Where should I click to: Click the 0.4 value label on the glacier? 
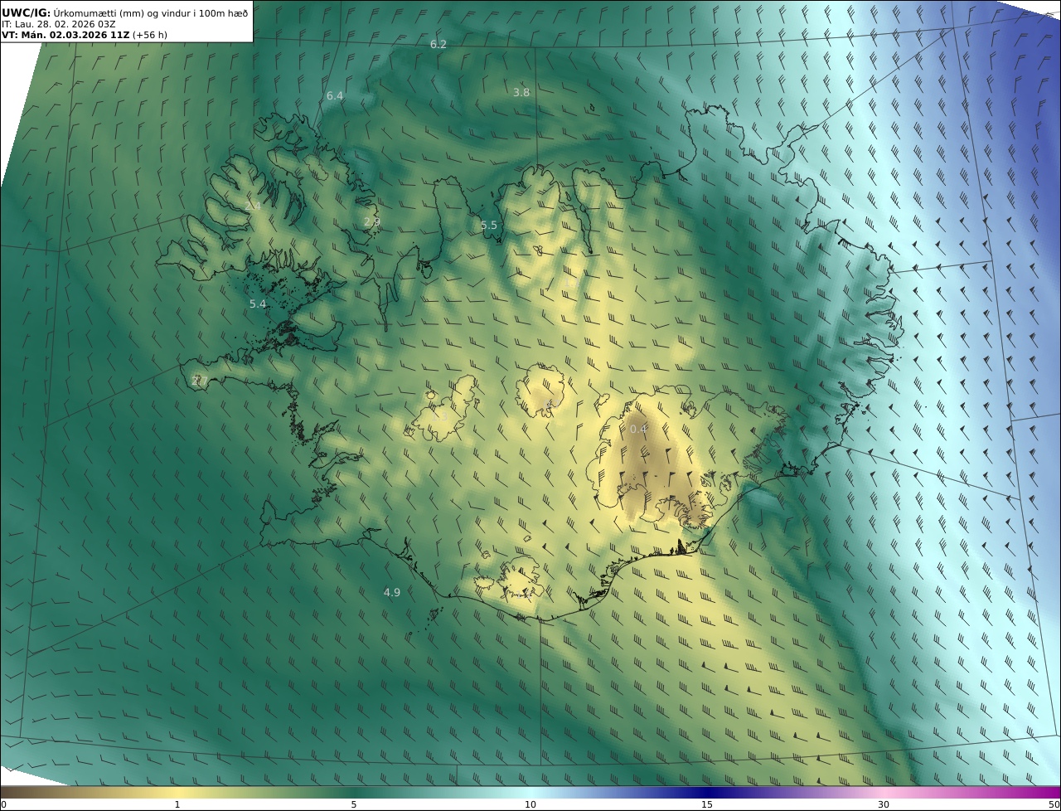click(638, 429)
